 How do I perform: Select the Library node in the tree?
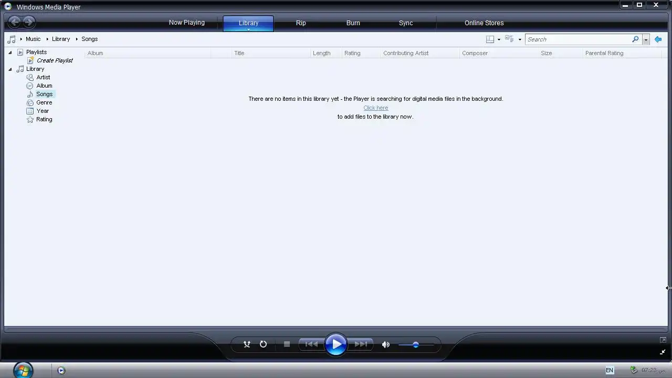point(35,69)
